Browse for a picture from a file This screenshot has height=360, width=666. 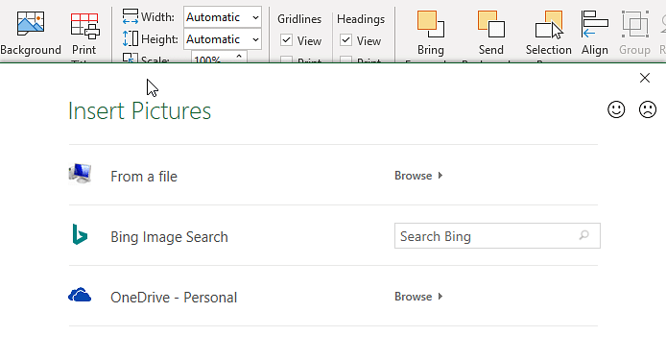click(418, 176)
